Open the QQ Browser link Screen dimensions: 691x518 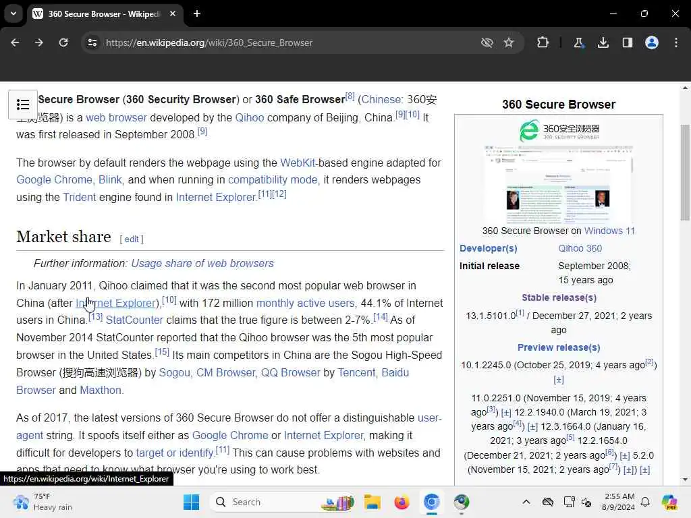click(x=290, y=372)
